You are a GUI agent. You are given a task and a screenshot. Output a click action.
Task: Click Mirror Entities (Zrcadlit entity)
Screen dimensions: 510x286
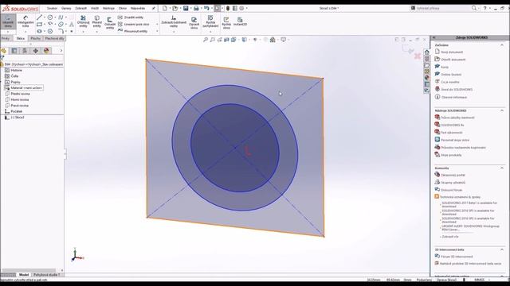click(x=131, y=17)
